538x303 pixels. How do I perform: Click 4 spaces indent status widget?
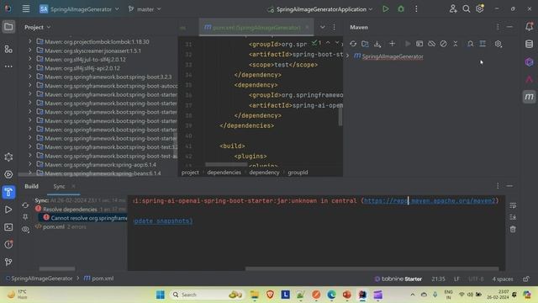coord(503,279)
